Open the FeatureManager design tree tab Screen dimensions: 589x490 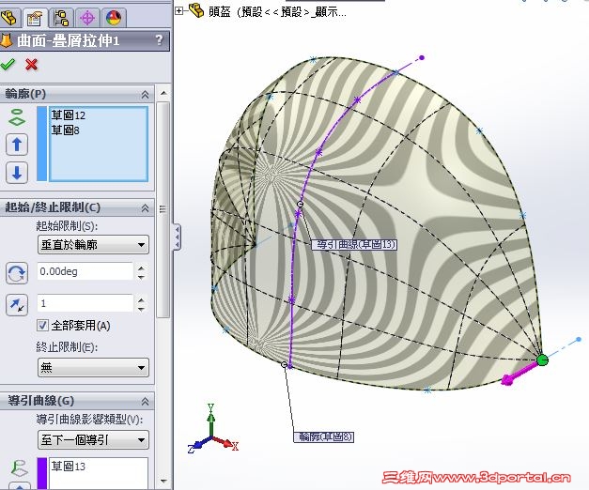9,17
